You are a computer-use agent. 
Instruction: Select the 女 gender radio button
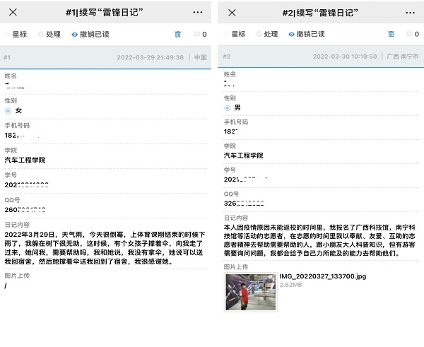pyautogui.click(x=8, y=110)
